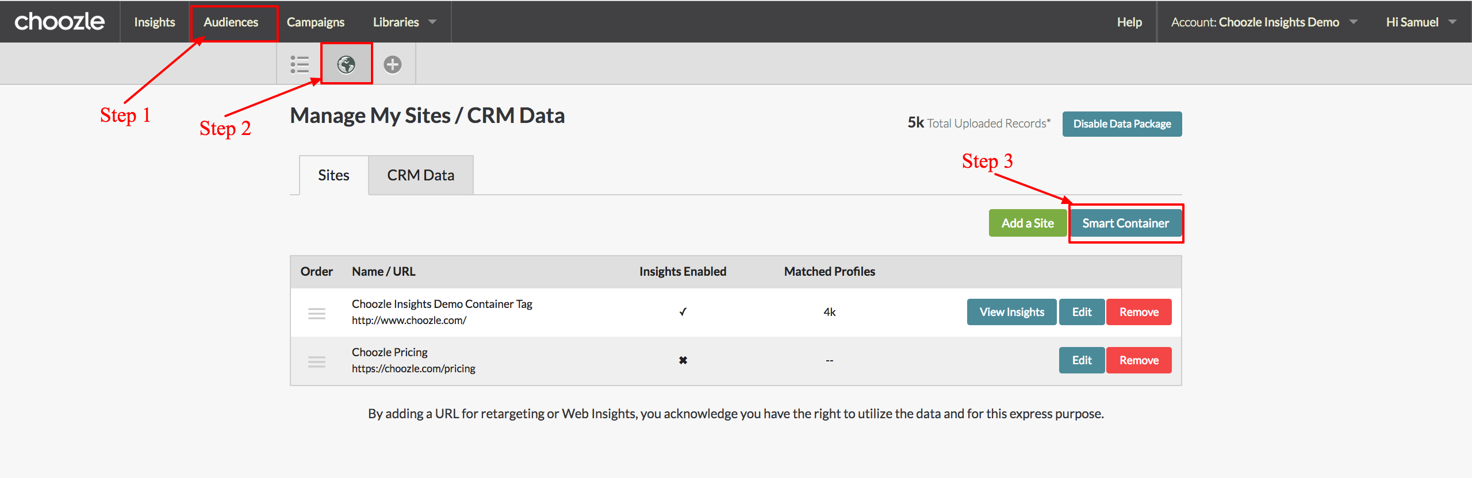Click the Choozle Pricing site name
Viewport: 1472px width, 478px height.
(x=390, y=352)
